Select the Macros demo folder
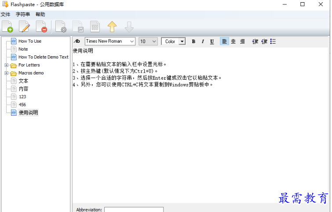This screenshot has width=332, height=212. tap(31, 73)
